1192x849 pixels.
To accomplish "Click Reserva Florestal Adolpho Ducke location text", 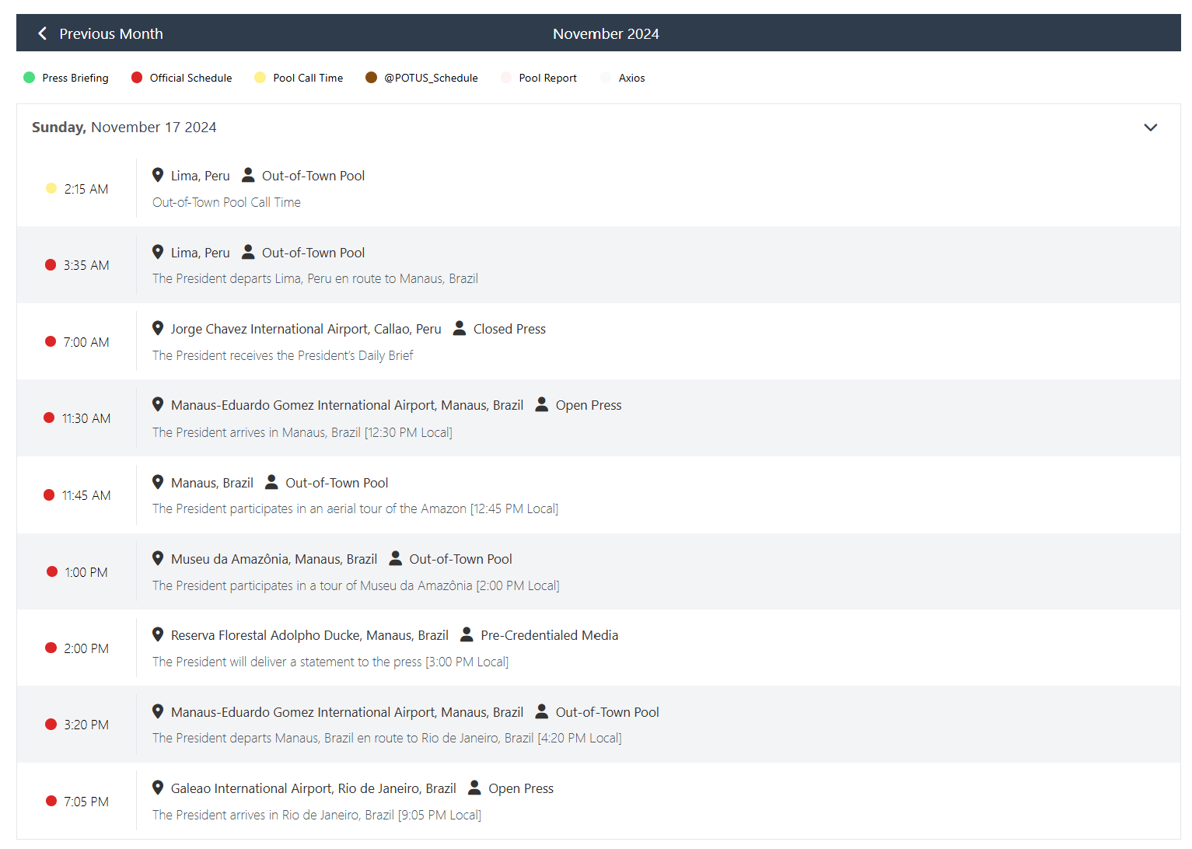I will (309, 635).
